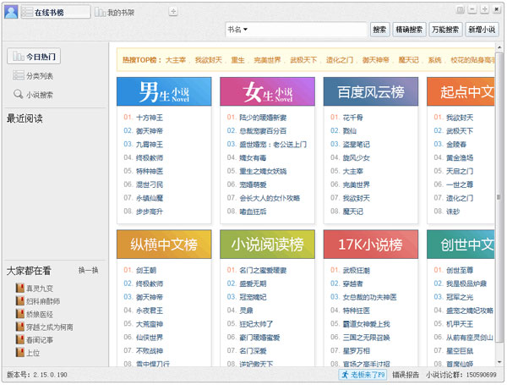The image size is (507, 385).
Task: Open 盗墓笔记 in 百度风云榜 list
Action: (357, 145)
